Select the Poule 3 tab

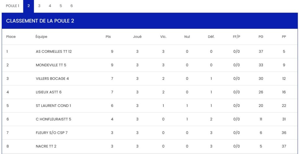39,6
